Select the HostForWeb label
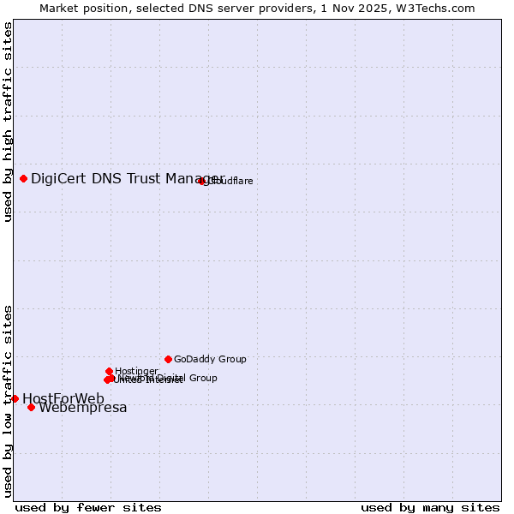 coord(63,398)
